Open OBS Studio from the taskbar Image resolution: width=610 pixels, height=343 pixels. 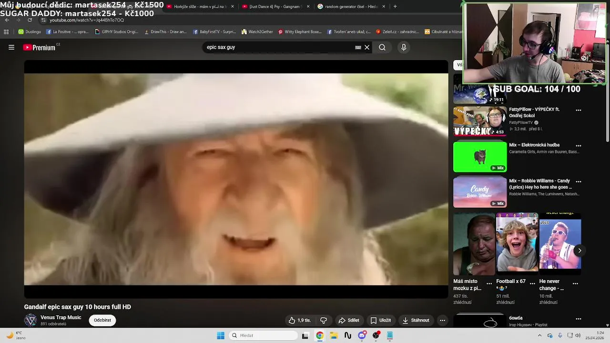[x=376, y=335]
